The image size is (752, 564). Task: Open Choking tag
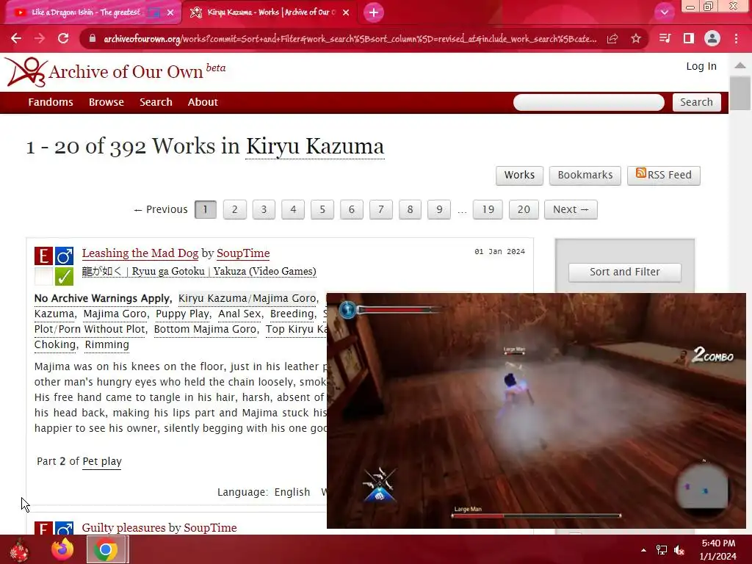tap(55, 344)
